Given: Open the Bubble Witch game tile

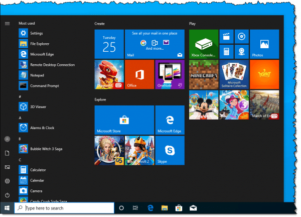Looking at the screenshot, I should click(x=234, y=105).
